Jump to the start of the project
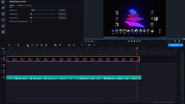This screenshot has height=104, width=185. (x=129, y=41)
